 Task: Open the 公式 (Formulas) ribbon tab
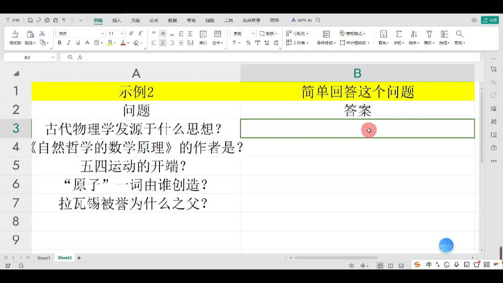pos(154,20)
